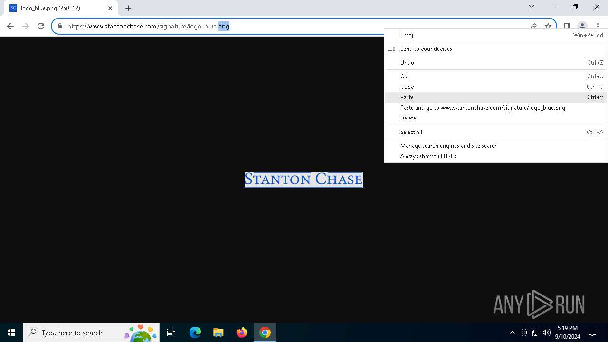Open the profile avatar icon
608x342 pixels.
point(582,26)
